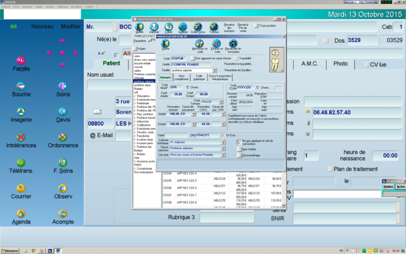This screenshot has width=406, height=254.
Task: Expand the Cet acte entente préalable dropdown
Action: pos(223,154)
